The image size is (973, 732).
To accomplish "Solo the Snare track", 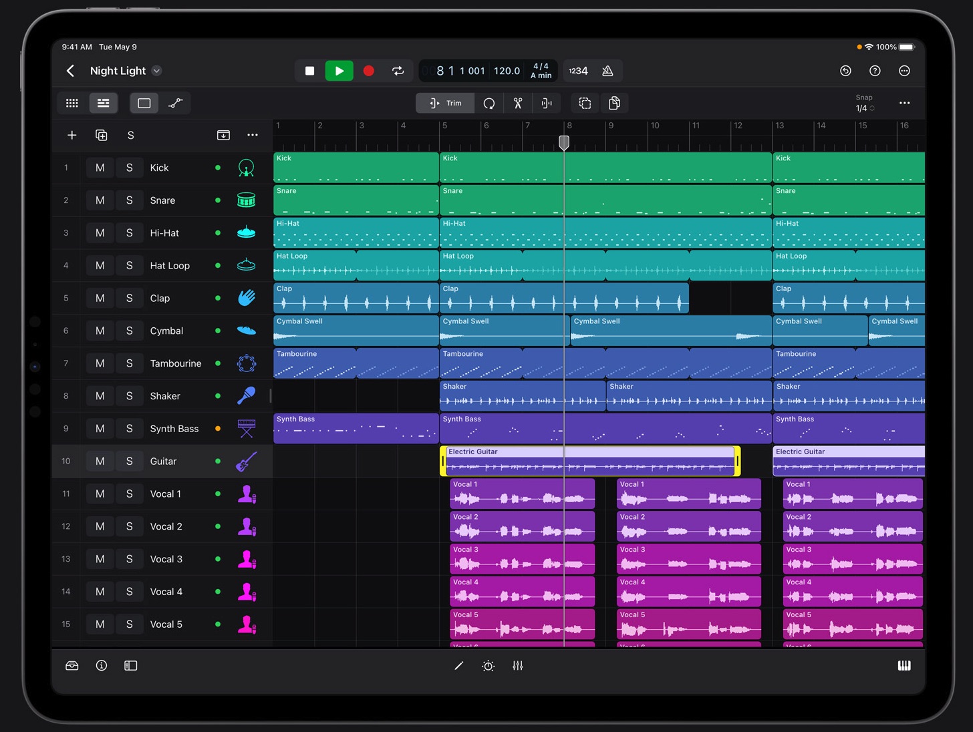I will [x=130, y=200].
